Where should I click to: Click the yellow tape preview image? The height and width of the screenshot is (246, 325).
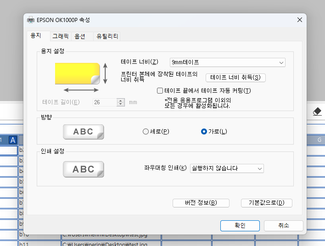pyautogui.click(x=77, y=73)
